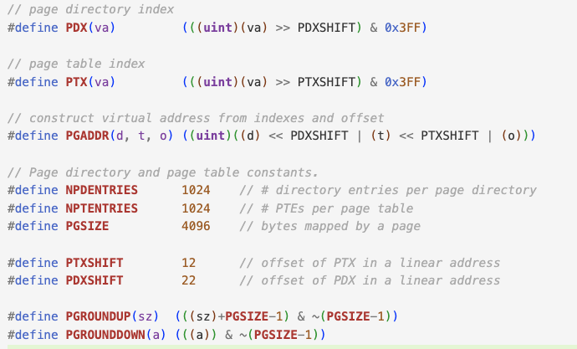Click 'Page directory and page table constants' comment

[163, 172]
